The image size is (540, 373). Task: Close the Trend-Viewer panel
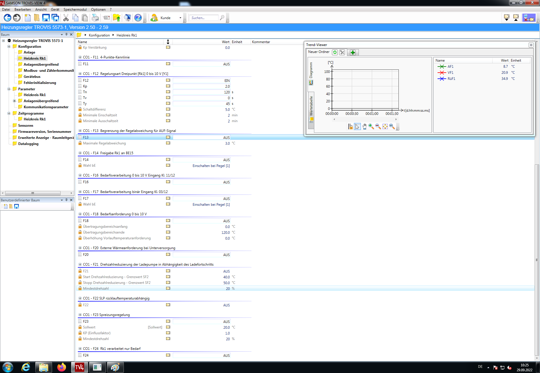pos(531,45)
